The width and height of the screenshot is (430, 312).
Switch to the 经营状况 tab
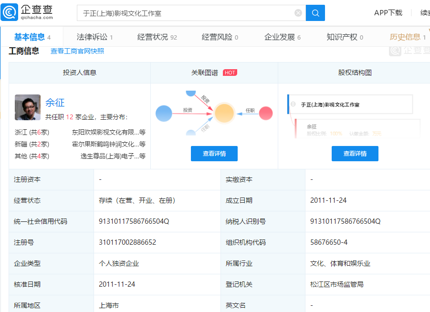tap(157, 37)
